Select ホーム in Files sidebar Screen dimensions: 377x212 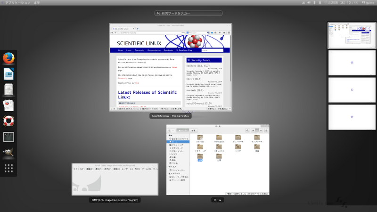pos(178,142)
